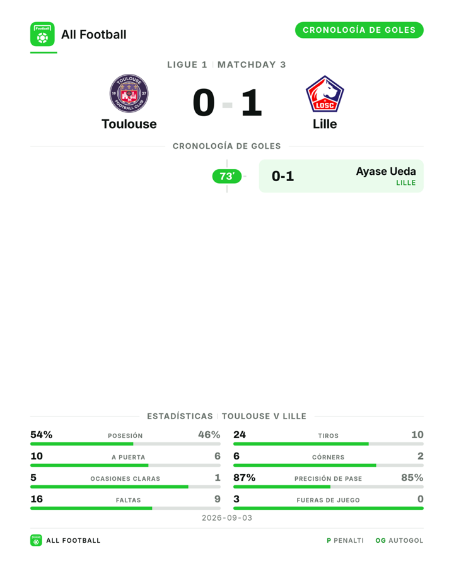Click the small All Football footer icon
Viewport: 454px width, 568px height.
36,540
